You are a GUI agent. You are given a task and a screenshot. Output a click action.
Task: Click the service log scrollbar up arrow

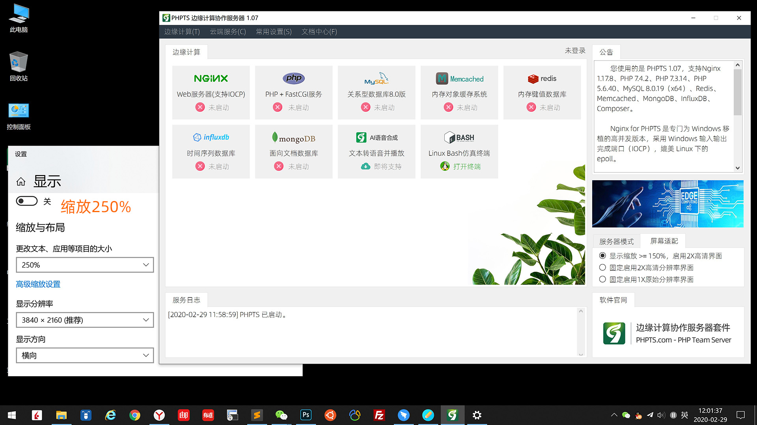pyautogui.click(x=581, y=311)
